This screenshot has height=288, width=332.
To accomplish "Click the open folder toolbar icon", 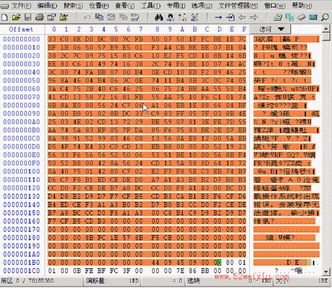I will point(64,17).
